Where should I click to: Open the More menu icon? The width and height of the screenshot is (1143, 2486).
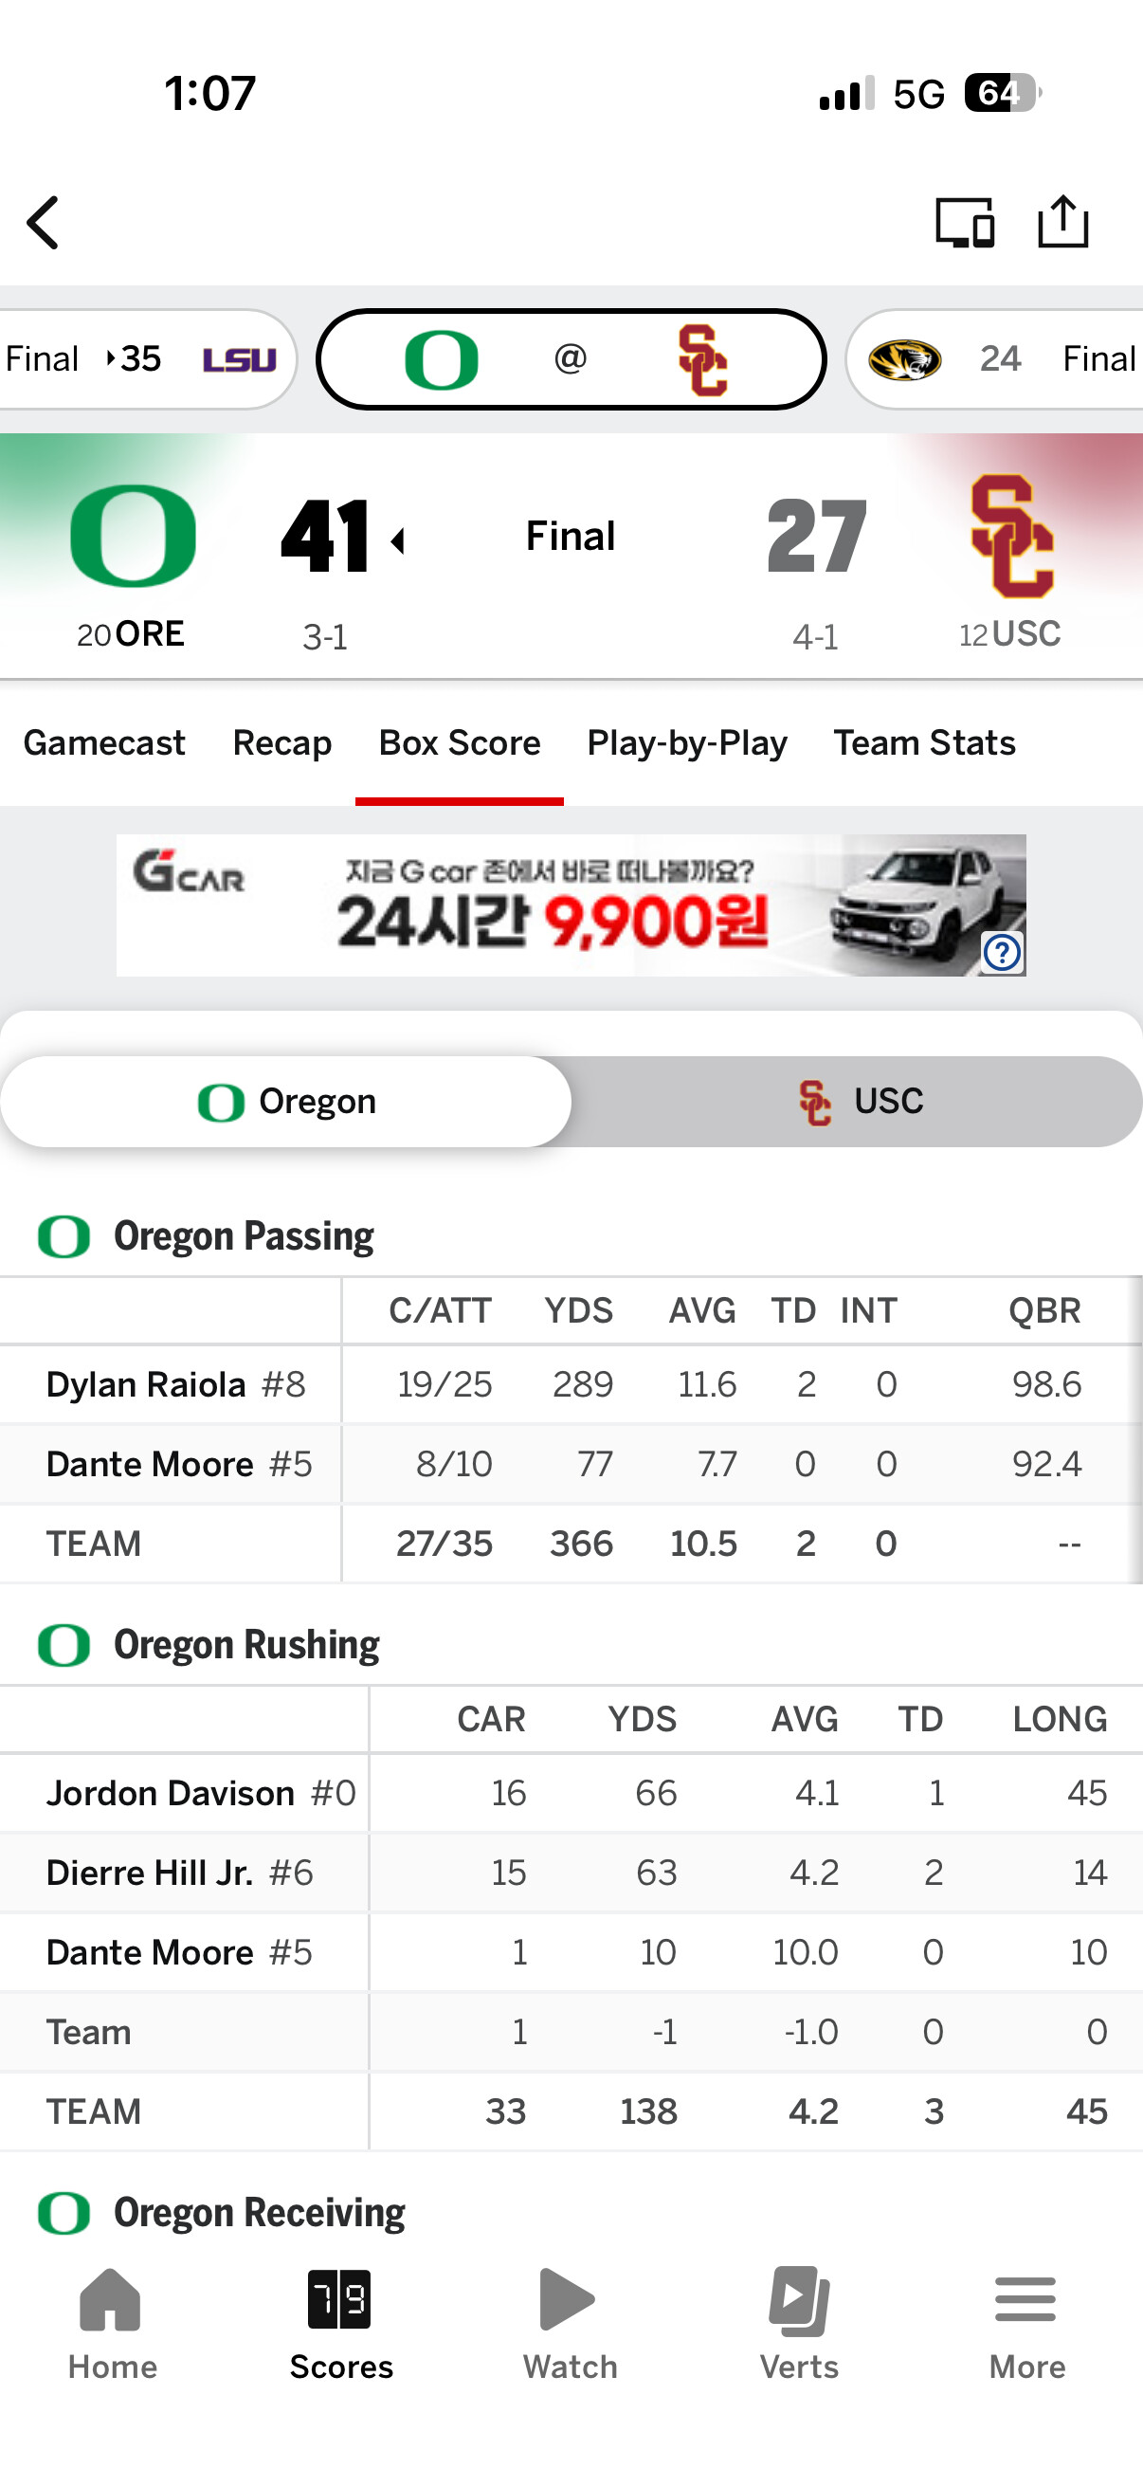(1025, 2299)
